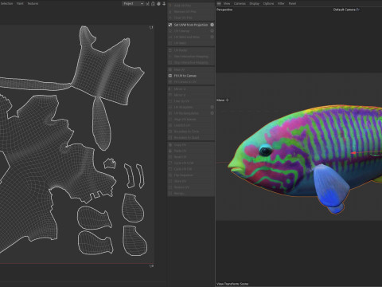Choose the Mirror U command
The image size is (382, 287).
tap(191, 88)
